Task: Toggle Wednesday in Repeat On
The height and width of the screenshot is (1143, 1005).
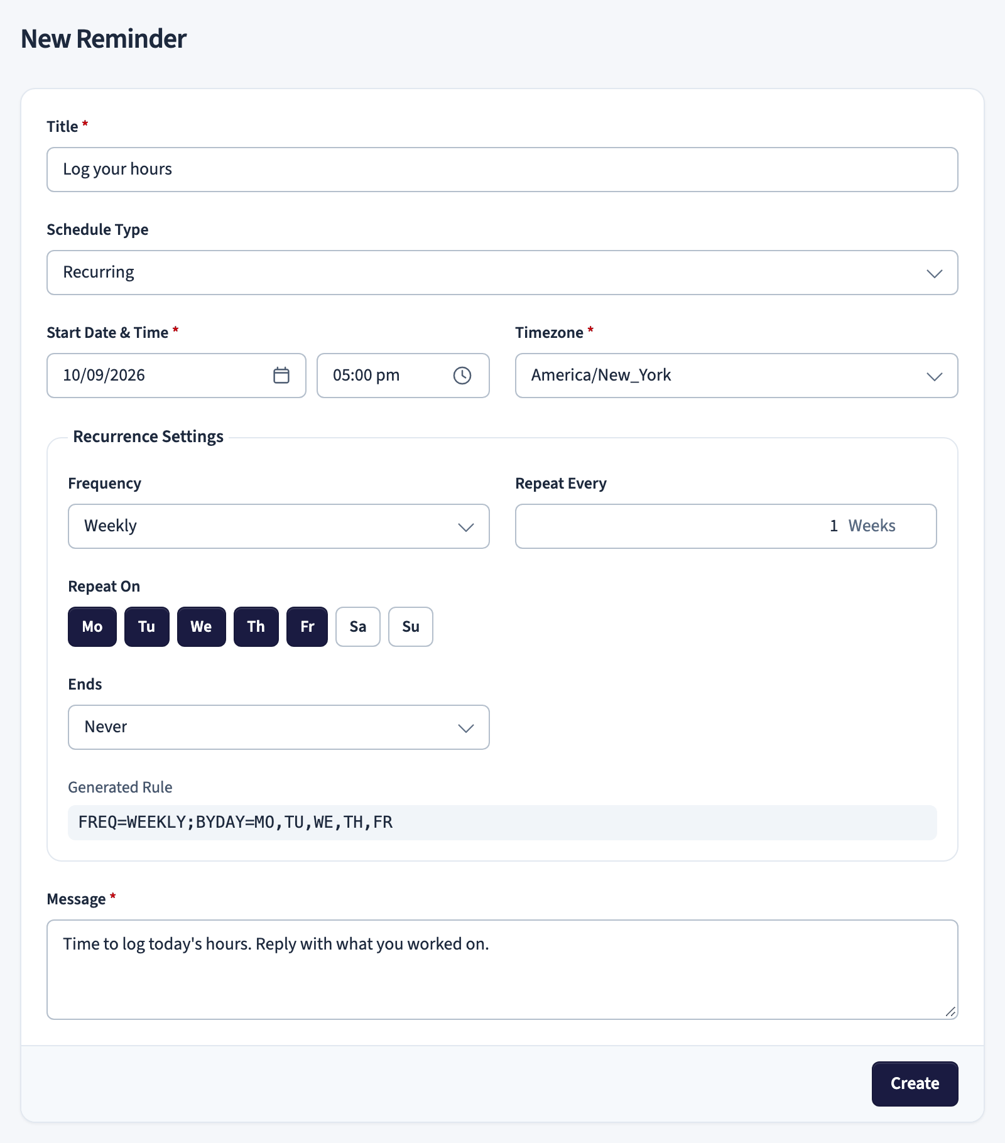Action: point(202,627)
